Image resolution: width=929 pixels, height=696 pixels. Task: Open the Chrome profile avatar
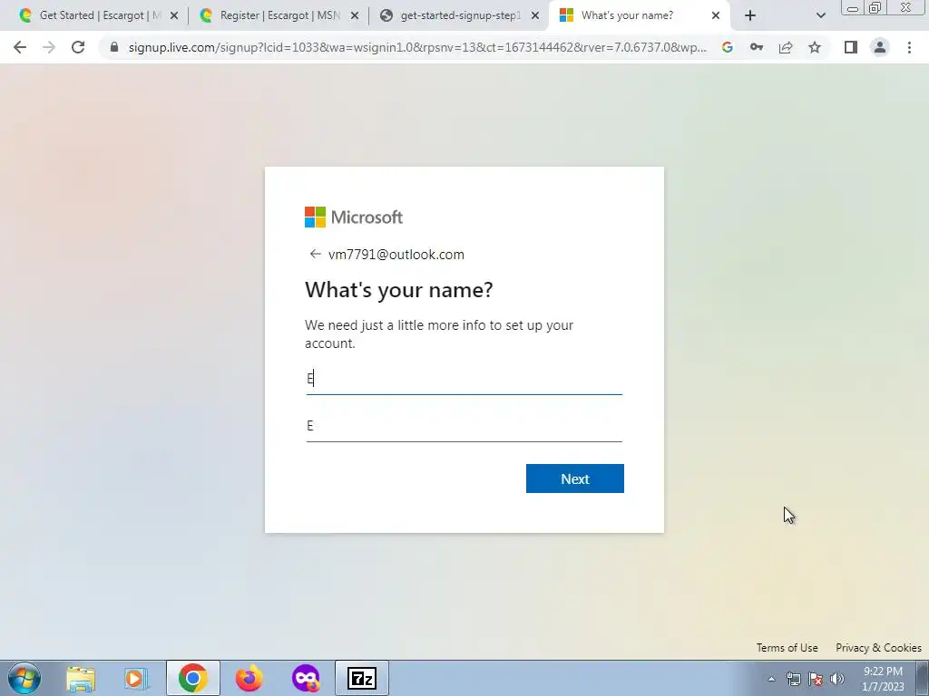[x=880, y=47]
